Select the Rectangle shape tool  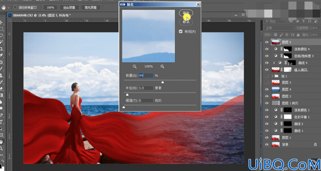[1, 135]
